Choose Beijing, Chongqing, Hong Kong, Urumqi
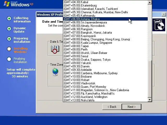 pyautogui.click(x=105, y=39)
